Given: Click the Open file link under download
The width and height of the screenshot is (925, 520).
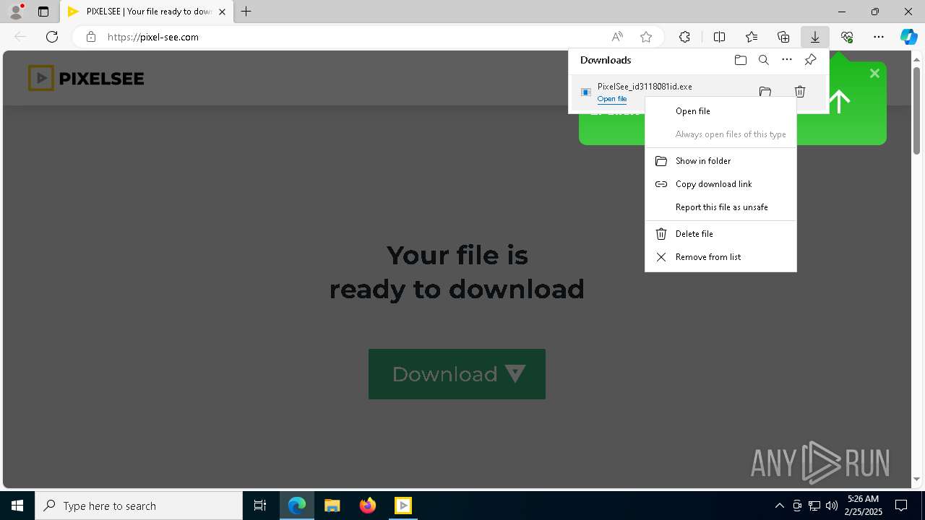Looking at the screenshot, I should coord(612,99).
